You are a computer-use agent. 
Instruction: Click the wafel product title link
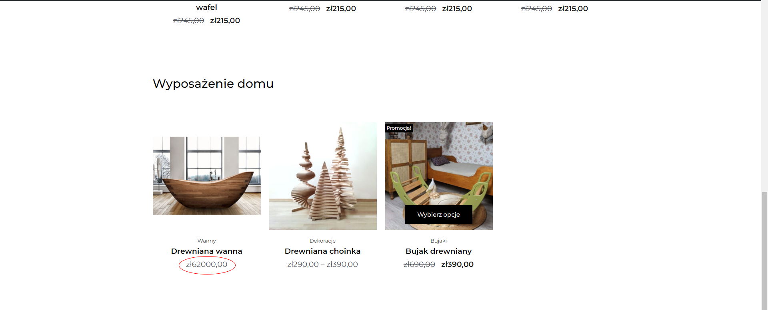click(206, 7)
